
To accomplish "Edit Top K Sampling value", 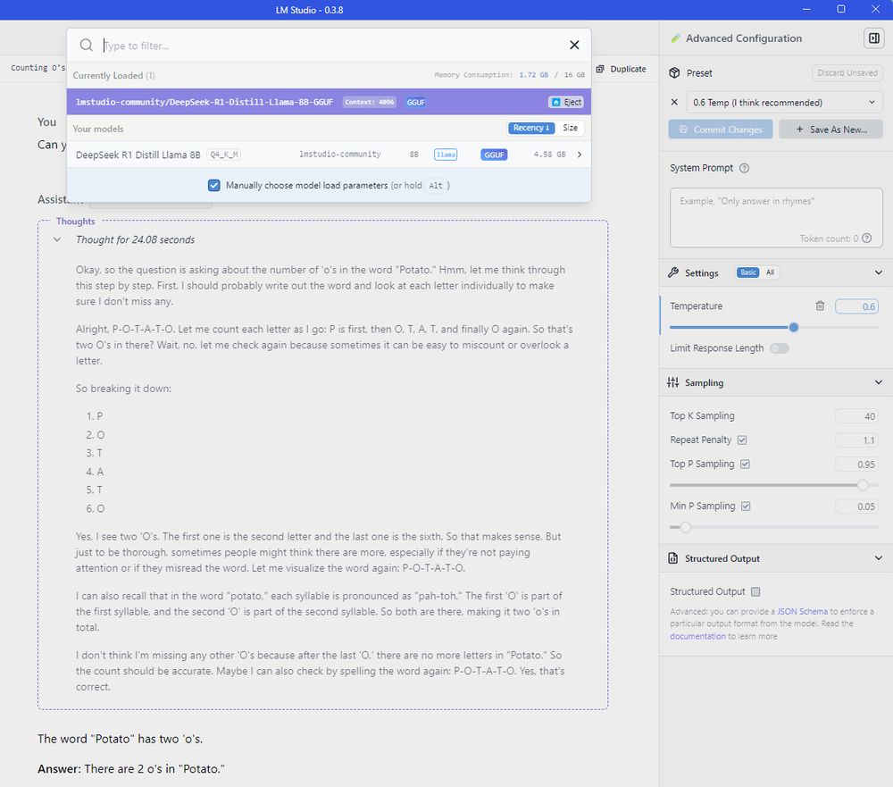I will point(856,416).
